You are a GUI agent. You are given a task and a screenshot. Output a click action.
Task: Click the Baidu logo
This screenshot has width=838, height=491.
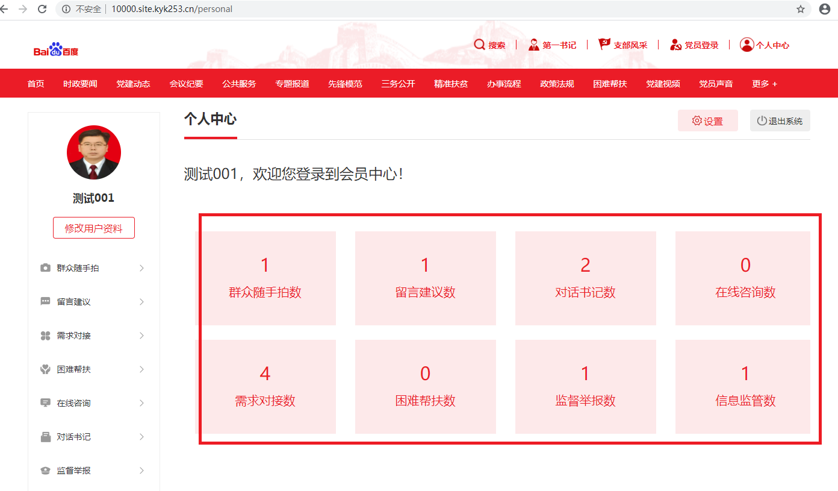pos(56,49)
